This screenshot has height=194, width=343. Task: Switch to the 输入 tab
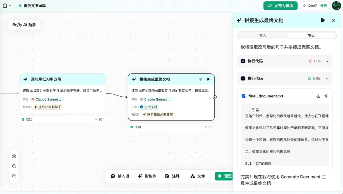click(x=263, y=35)
